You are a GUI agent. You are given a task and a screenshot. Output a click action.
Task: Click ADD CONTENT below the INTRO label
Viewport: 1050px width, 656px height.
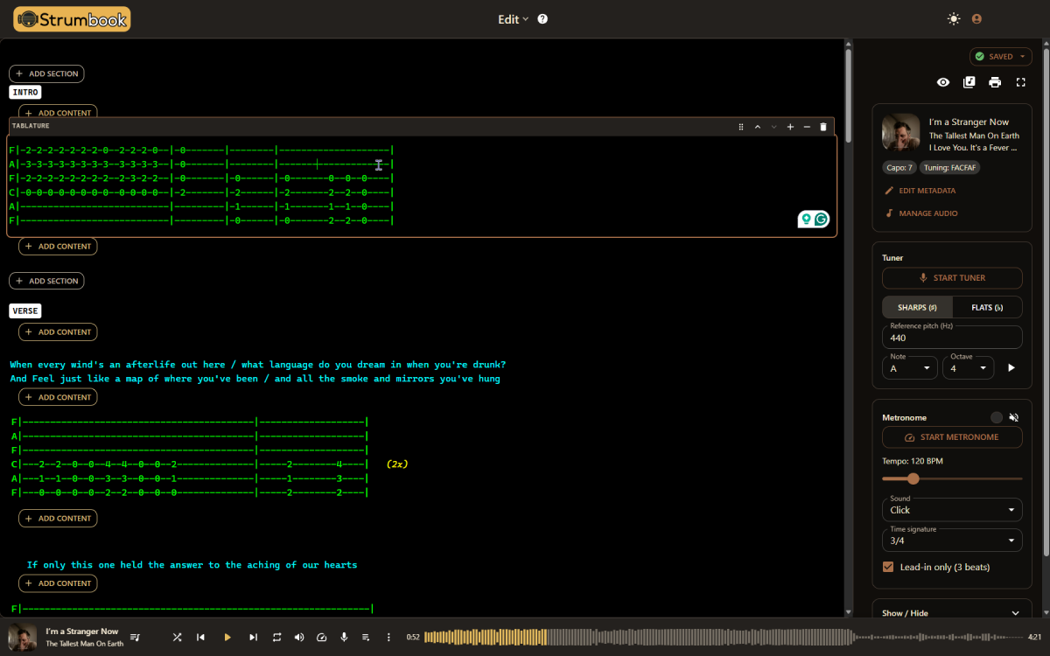click(58, 112)
